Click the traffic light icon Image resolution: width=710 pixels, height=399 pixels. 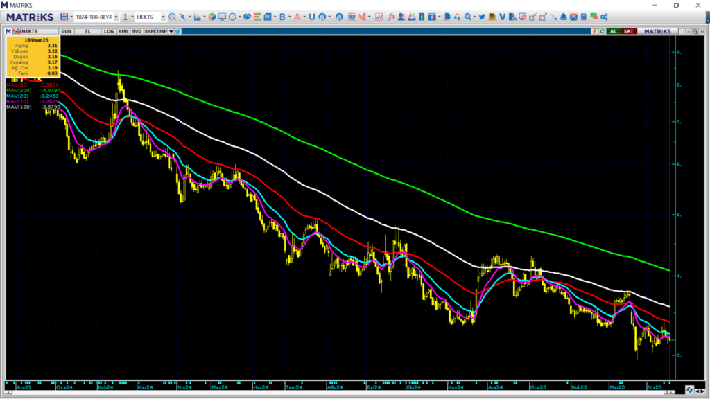coord(422,17)
